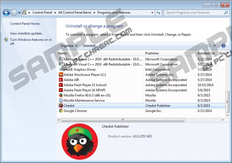Click horizontal scrollbar left arrow

59,120
